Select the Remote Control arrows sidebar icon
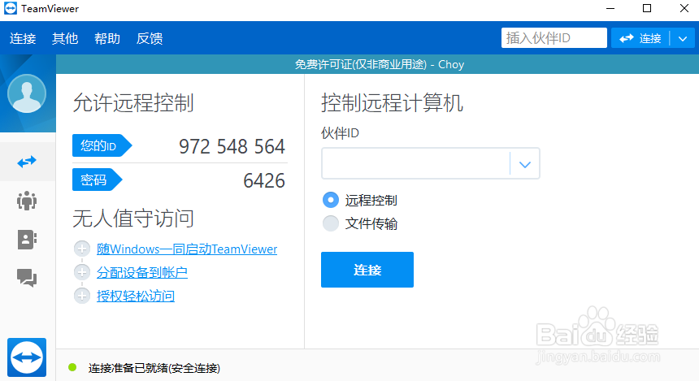699x381 pixels. pos(27,162)
